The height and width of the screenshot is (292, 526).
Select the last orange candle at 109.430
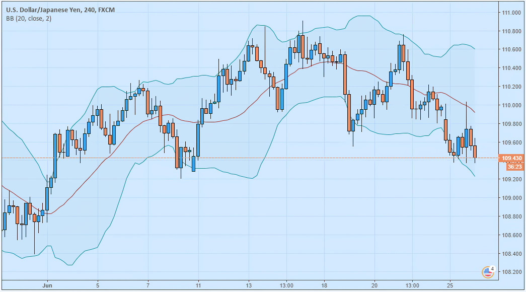point(475,152)
